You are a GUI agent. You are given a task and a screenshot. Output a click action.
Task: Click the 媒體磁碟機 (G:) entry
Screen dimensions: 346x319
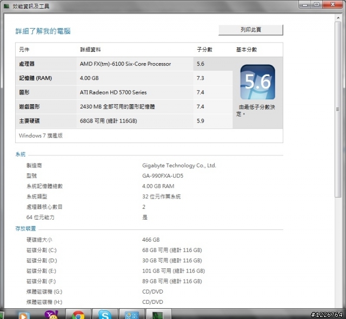44,291
